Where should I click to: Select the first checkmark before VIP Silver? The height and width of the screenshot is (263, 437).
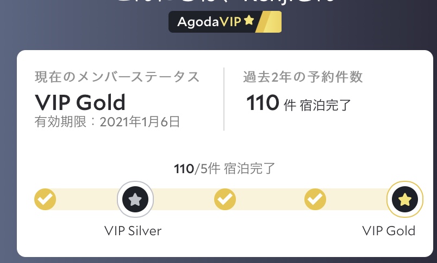pyautogui.click(x=45, y=200)
